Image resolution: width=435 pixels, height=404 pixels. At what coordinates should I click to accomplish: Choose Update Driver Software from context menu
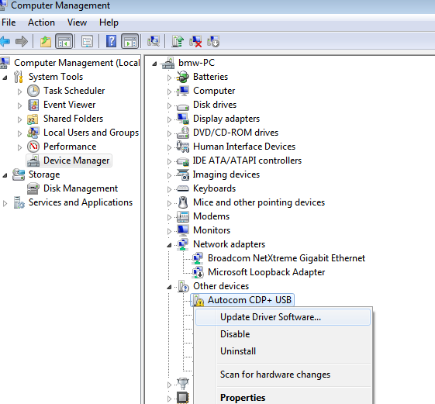283,317
